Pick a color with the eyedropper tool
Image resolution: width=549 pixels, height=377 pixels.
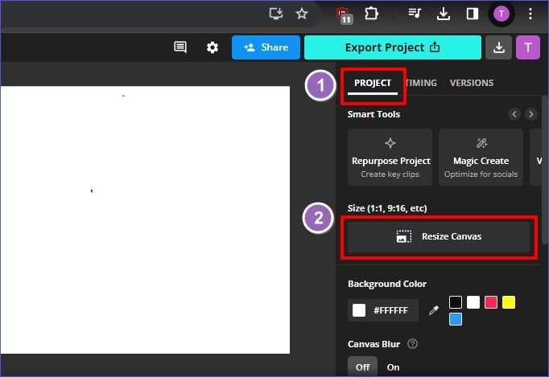pos(433,310)
